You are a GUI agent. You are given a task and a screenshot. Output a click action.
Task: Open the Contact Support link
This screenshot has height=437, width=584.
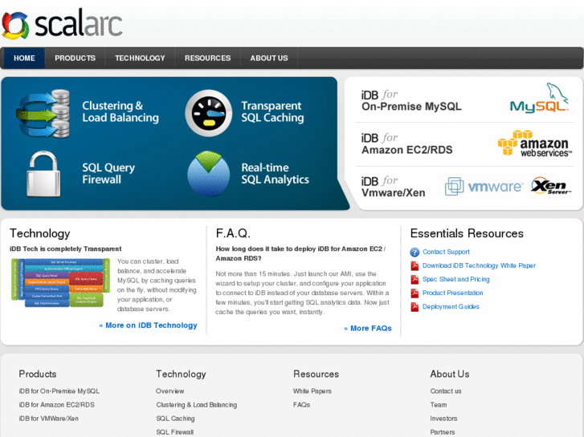tap(446, 252)
